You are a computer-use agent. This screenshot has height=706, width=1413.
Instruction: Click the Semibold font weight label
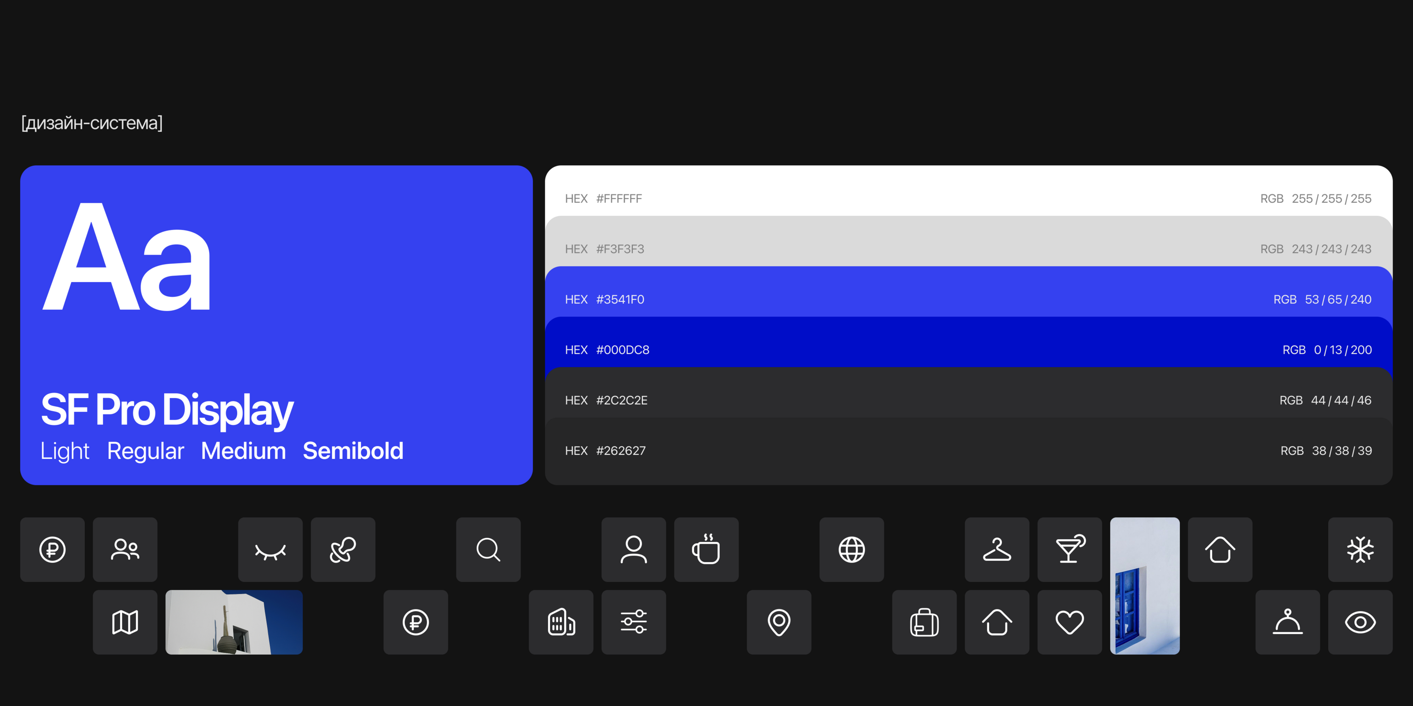353,451
